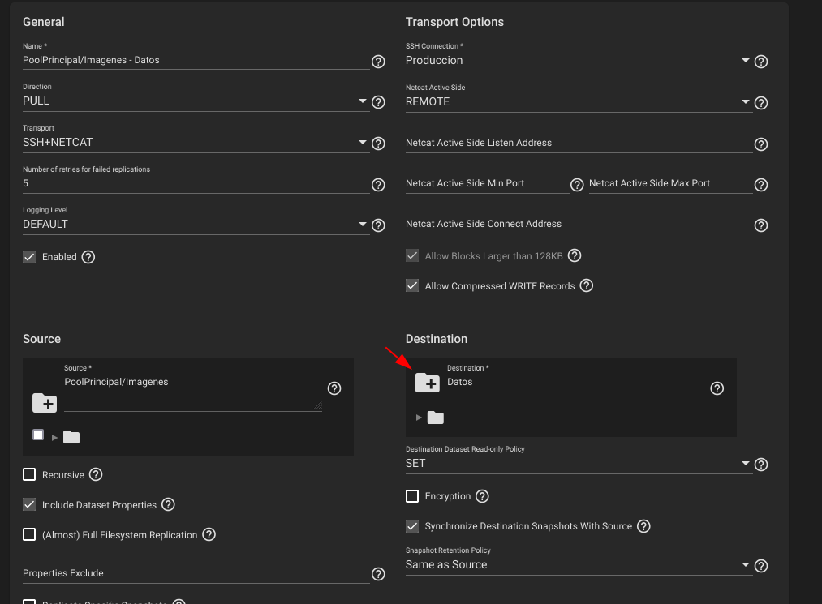The width and height of the screenshot is (822, 604).
Task: Click the Properties Exclude field
Action: [x=196, y=573]
